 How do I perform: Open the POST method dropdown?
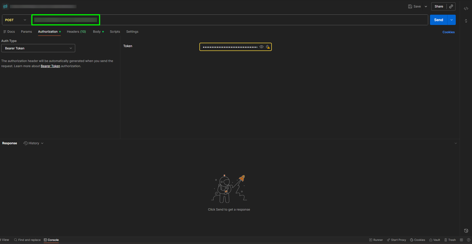click(x=16, y=20)
